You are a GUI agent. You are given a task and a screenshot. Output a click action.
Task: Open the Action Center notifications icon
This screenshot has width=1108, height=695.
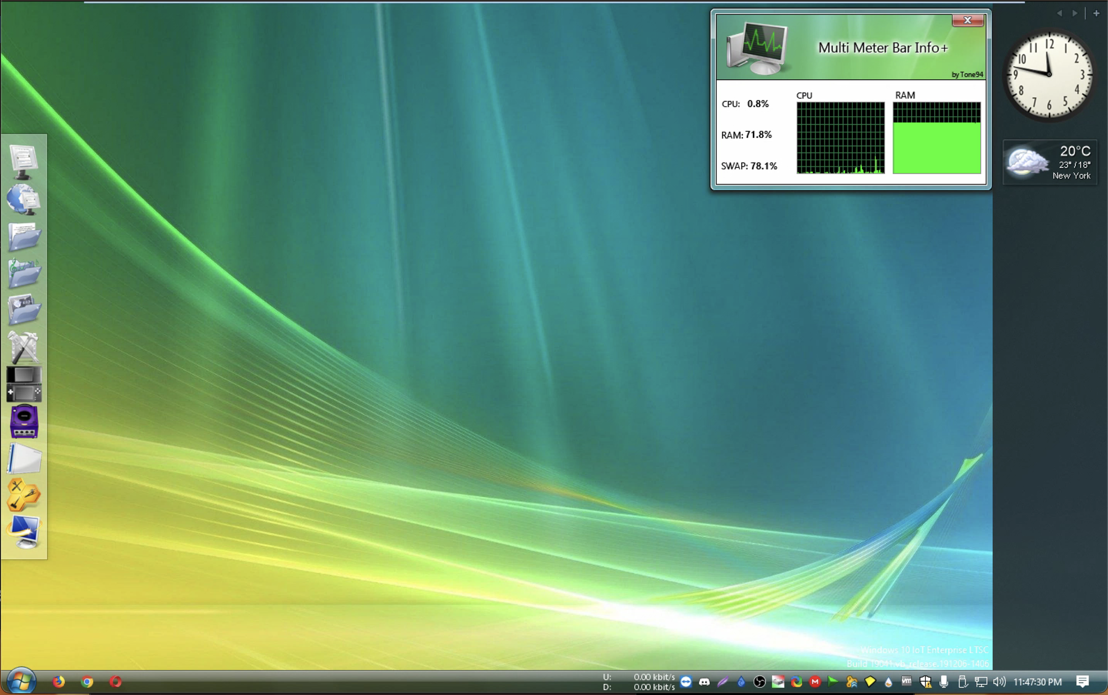(1082, 682)
